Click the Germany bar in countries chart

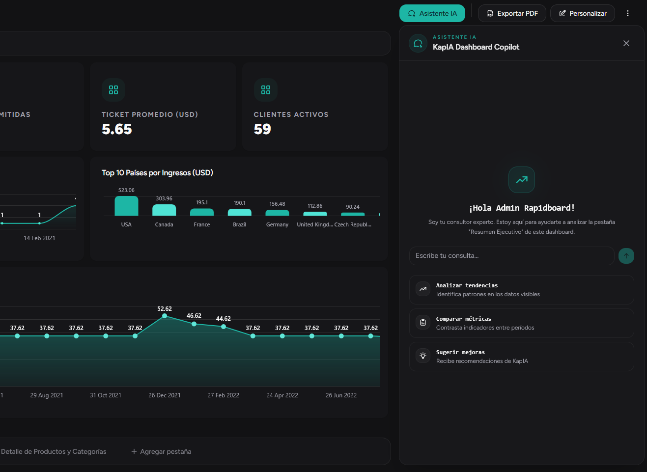pos(277,213)
